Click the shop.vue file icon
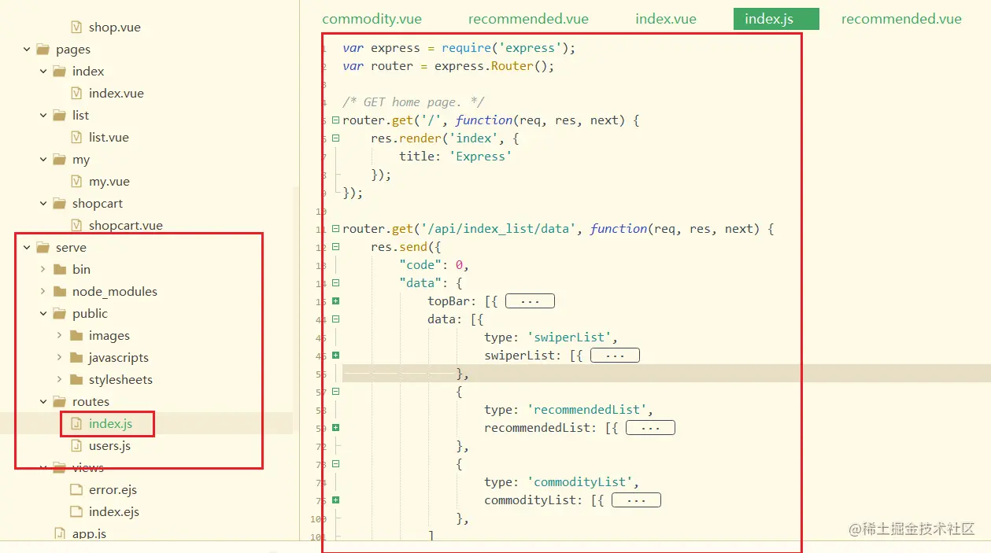 [76, 27]
